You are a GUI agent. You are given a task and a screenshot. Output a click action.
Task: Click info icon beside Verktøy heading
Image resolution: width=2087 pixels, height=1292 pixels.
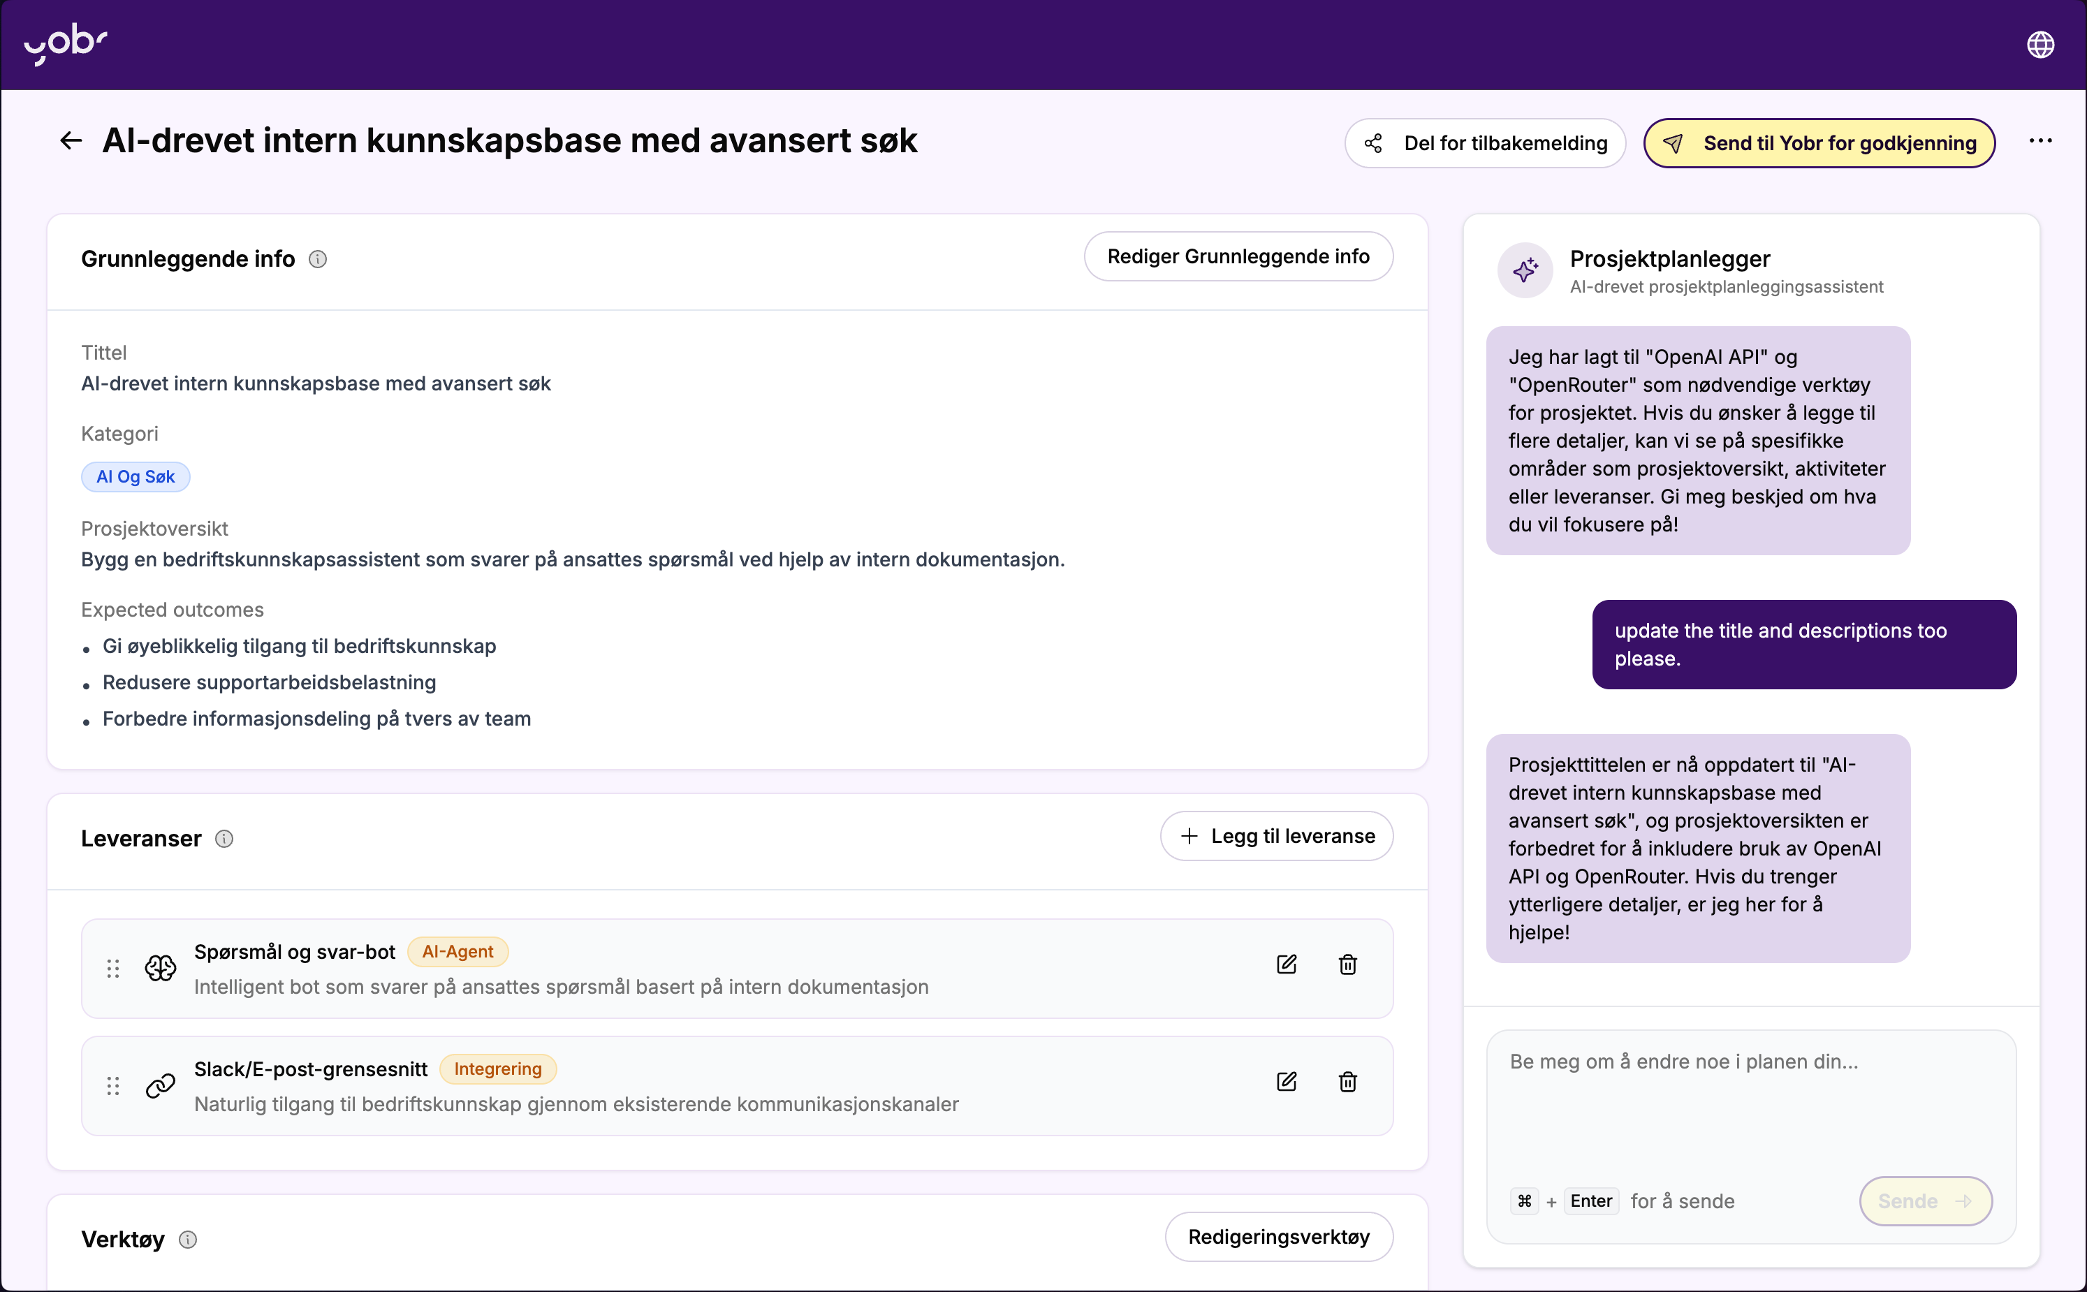tap(188, 1239)
